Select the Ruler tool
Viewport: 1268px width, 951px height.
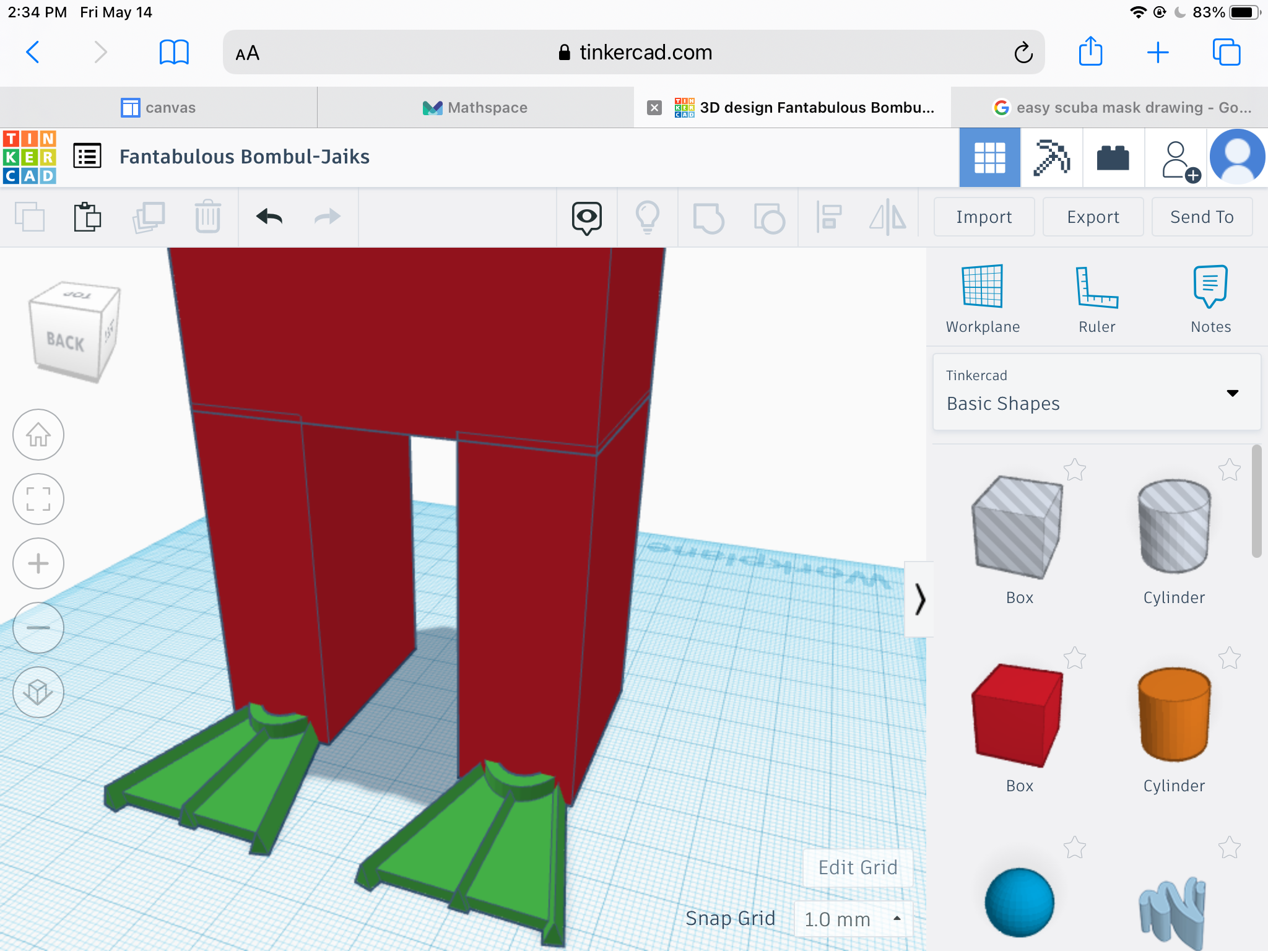[1096, 300]
